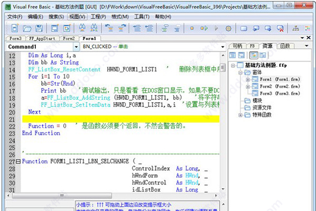The height and width of the screenshot is (211, 316).
Task: Click the decrease indent toolbar icon
Action: point(149,28)
